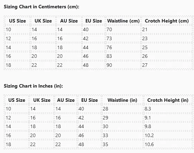Viewport: 194px width, 153px height.
Task: Click 'AU Size' header in inches table
Action: (x=66, y=100)
